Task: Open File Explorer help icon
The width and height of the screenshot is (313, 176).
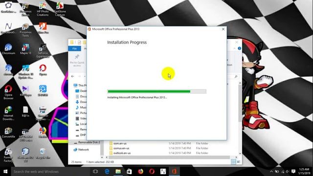Action: click(x=239, y=48)
